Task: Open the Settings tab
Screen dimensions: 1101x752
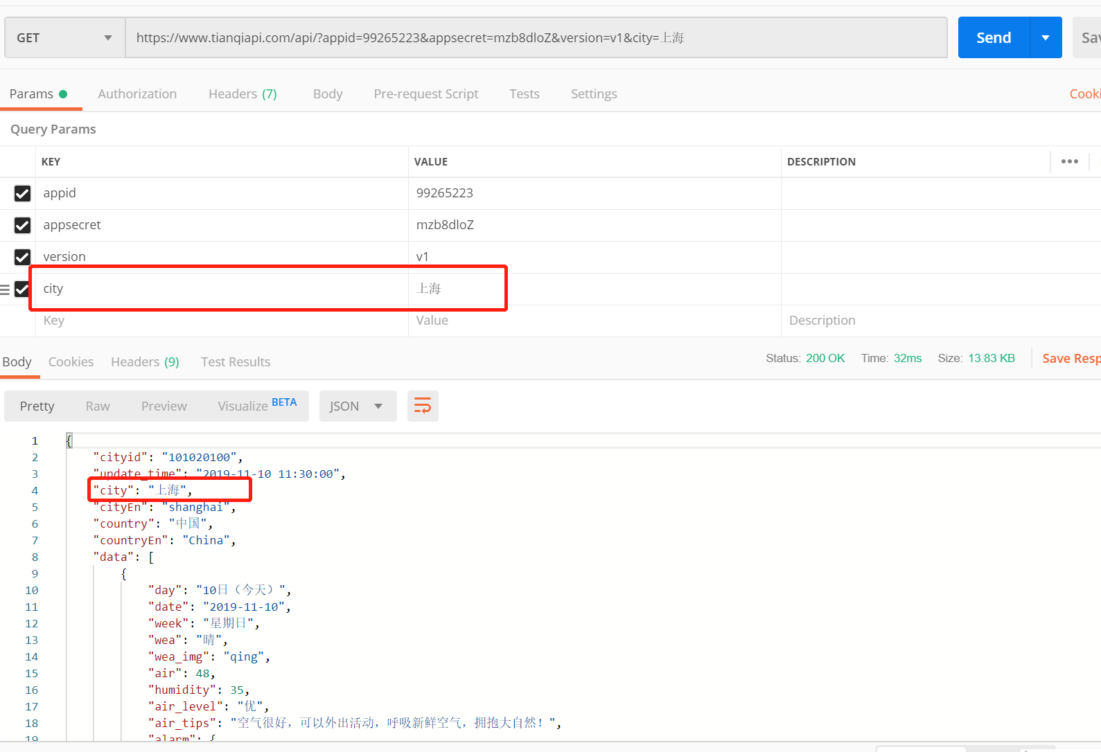Action: (594, 93)
